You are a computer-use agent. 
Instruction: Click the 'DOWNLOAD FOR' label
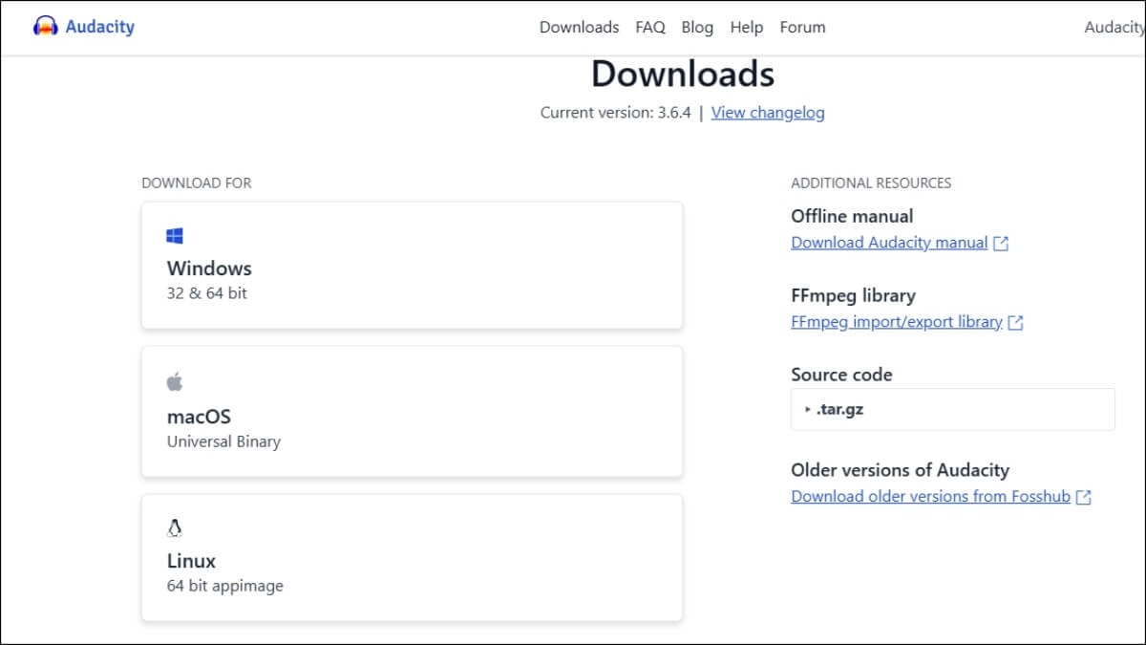197,183
